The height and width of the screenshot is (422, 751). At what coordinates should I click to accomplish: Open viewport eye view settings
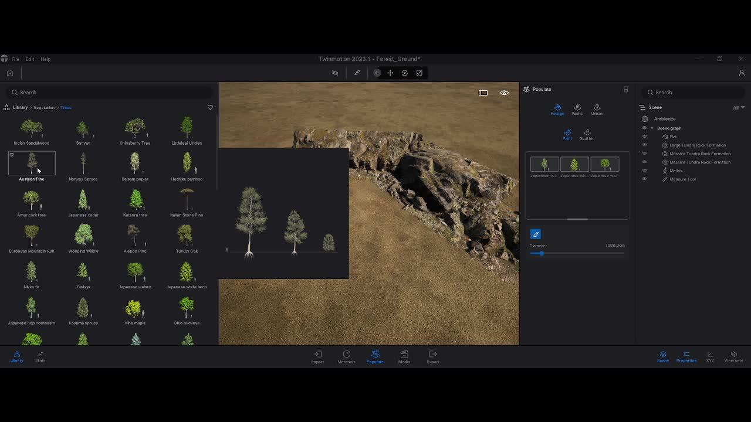[x=504, y=93]
